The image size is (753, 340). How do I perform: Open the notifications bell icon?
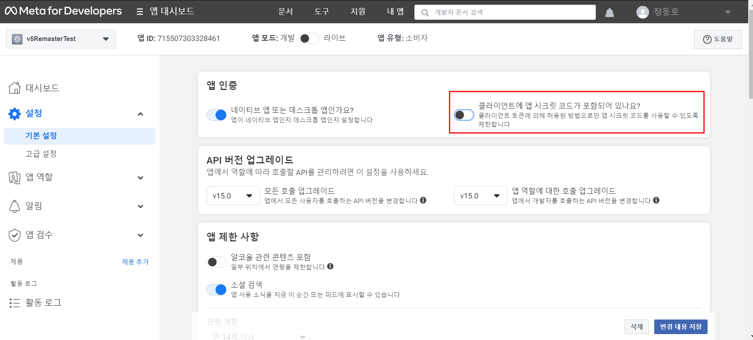tap(610, 13)
